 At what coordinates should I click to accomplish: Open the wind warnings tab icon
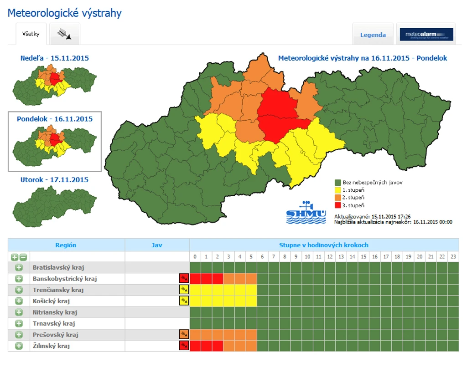point(64,34)
